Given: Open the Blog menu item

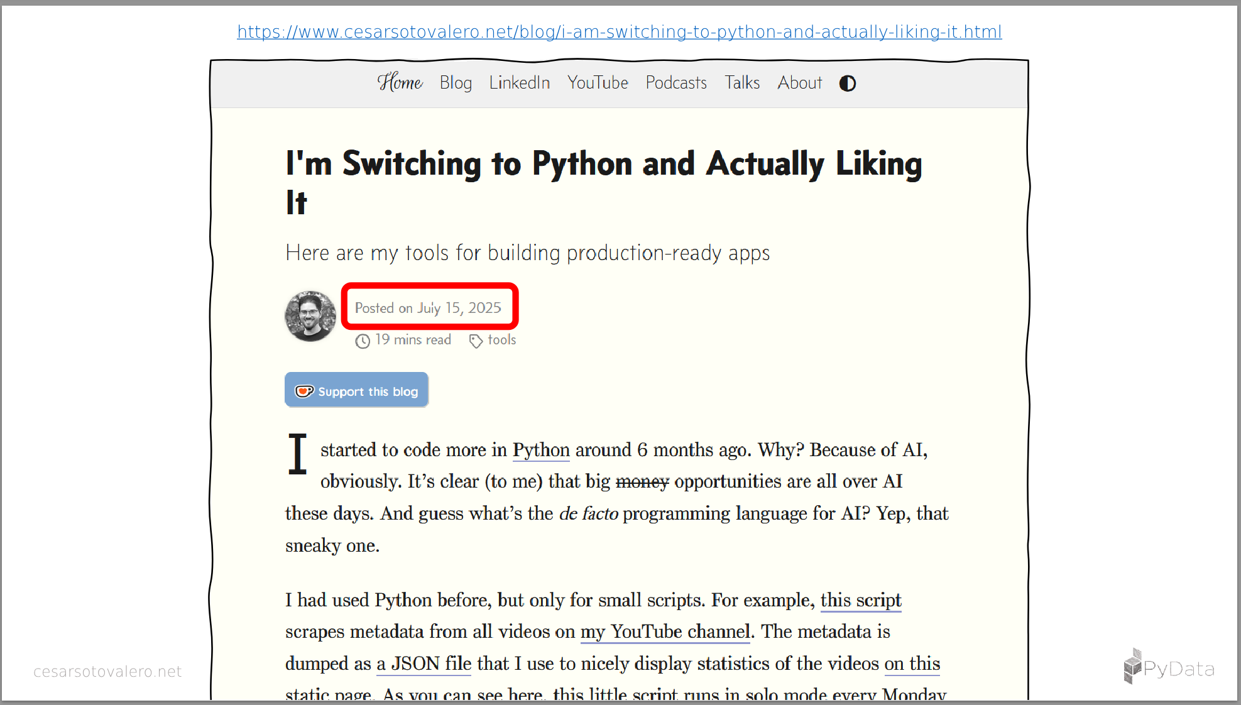Looking at the screenshot, I should click(456, 83).
